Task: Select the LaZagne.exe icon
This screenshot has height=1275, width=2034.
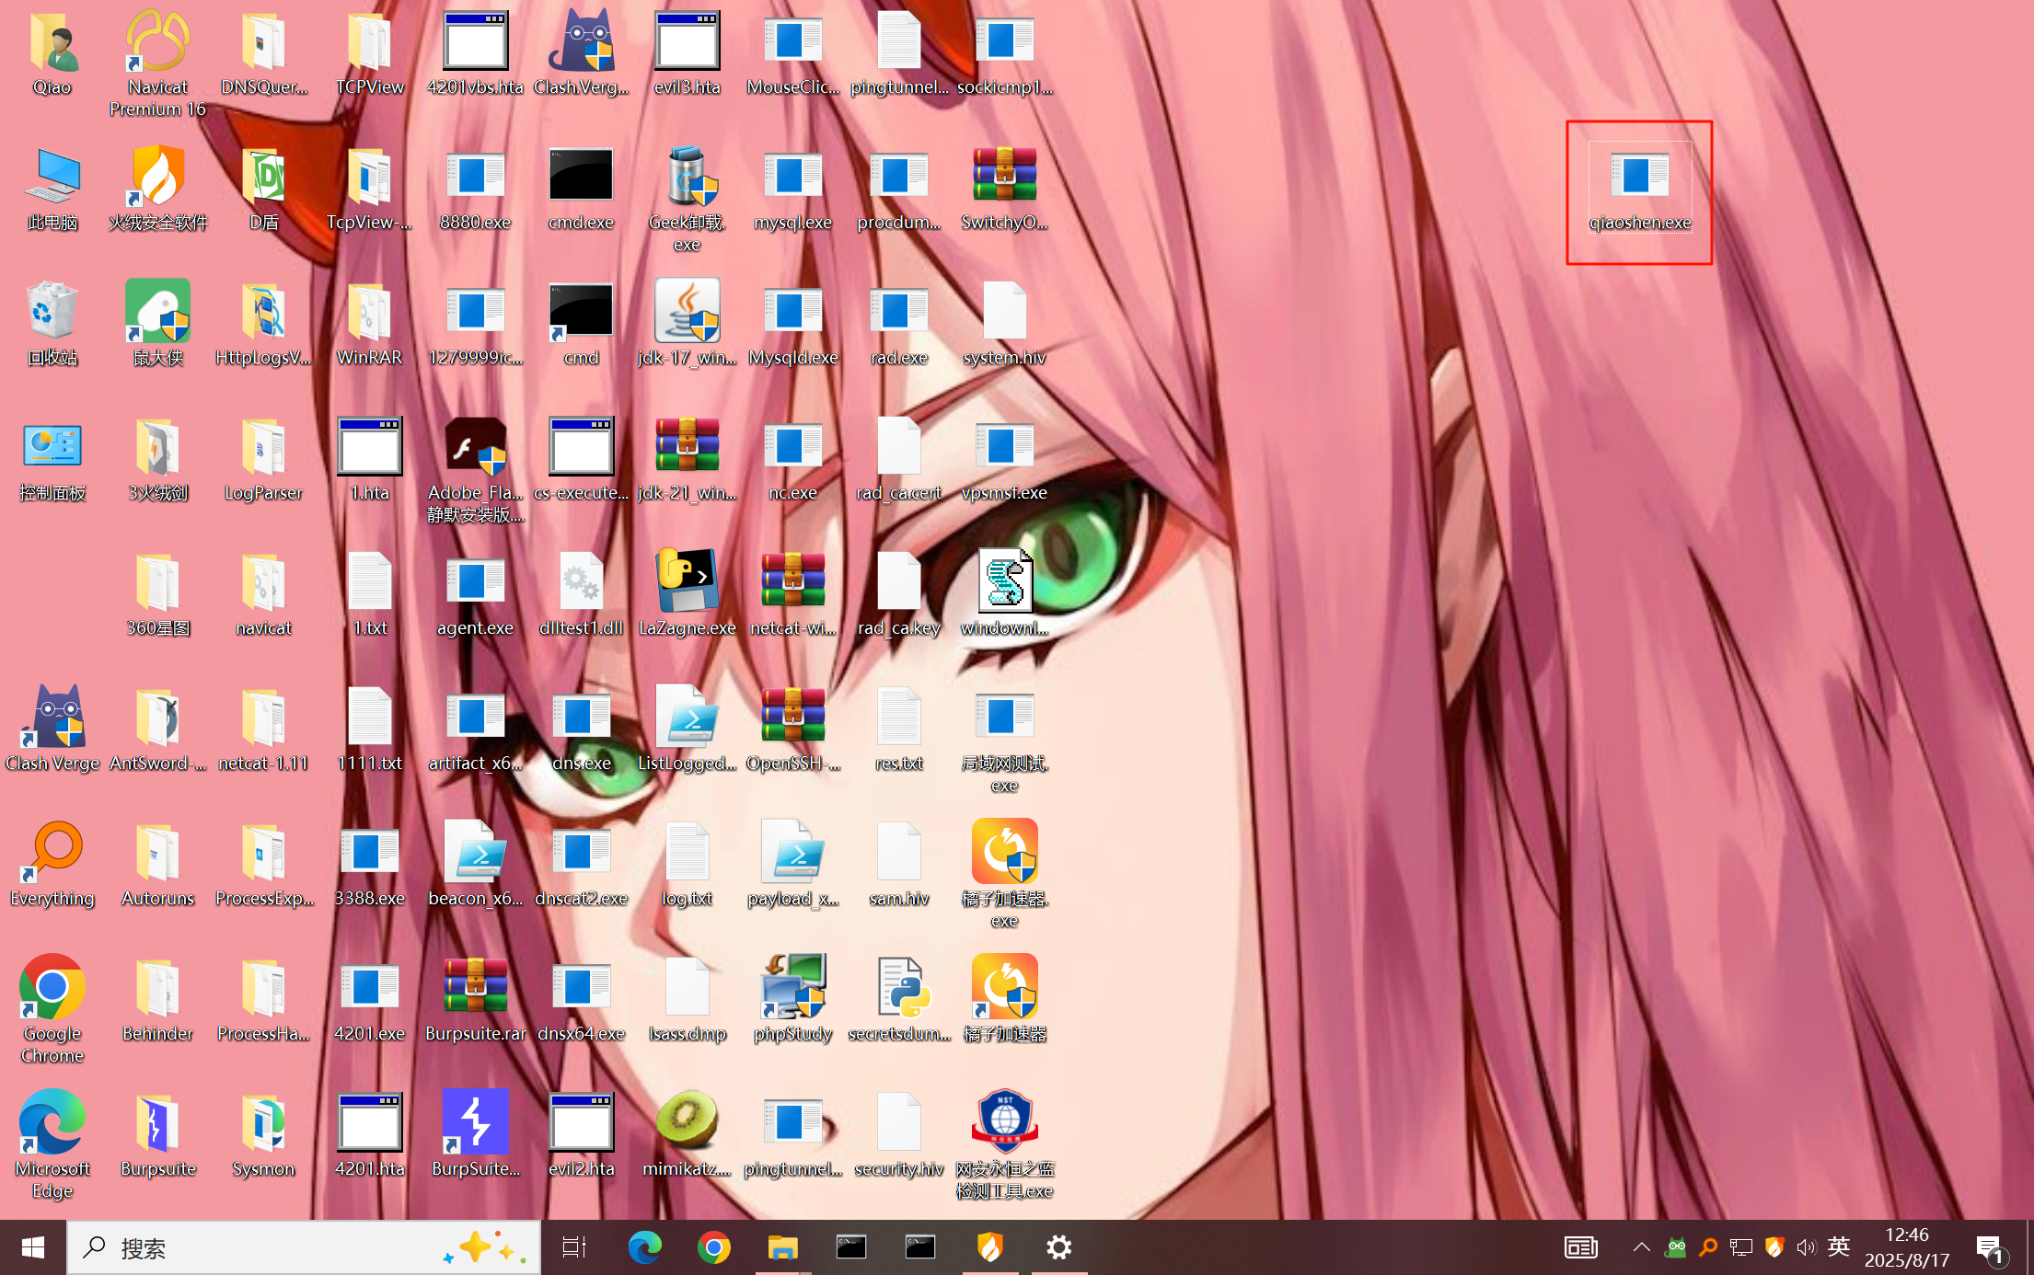Action: click(687, 580)
